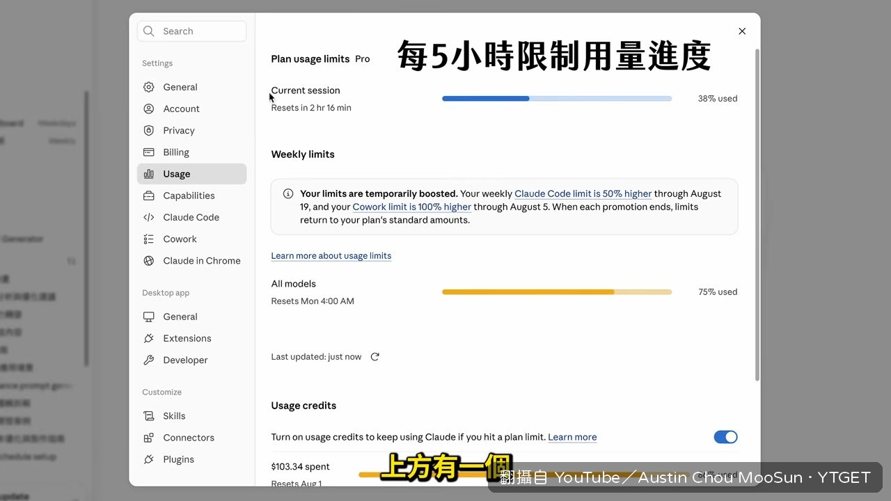
Task: Click the Extensions plug icon
Action: coord(148,338)
